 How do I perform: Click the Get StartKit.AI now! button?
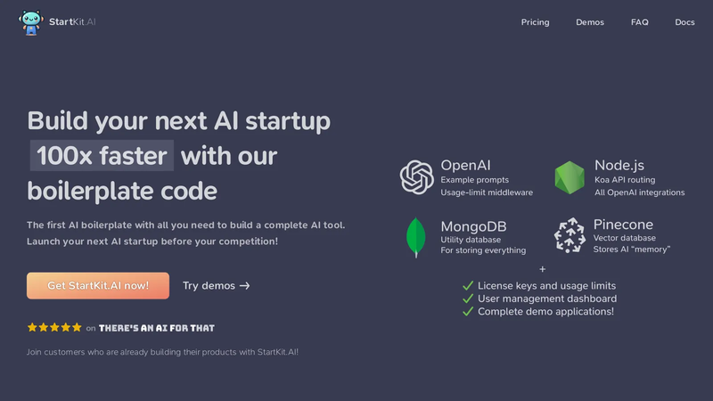98,285
